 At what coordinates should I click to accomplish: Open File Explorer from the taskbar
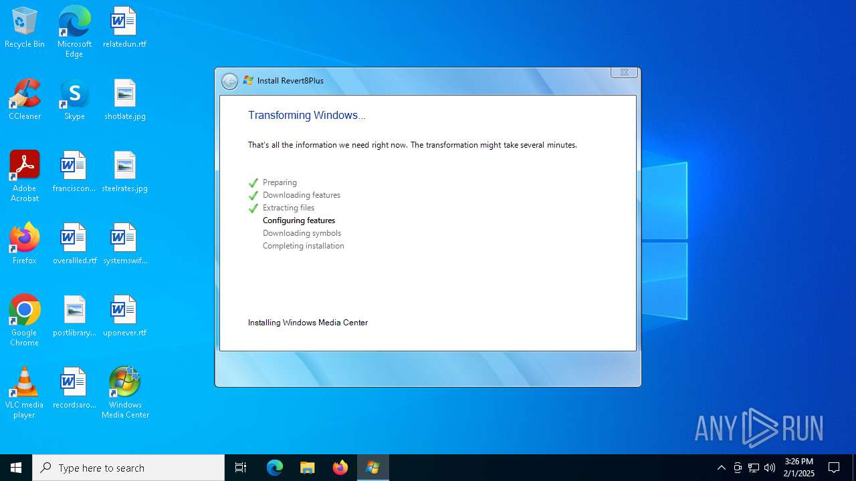tap(307, 468)
